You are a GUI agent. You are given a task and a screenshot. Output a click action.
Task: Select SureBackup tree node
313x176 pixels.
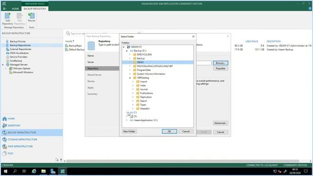(16, 61)
